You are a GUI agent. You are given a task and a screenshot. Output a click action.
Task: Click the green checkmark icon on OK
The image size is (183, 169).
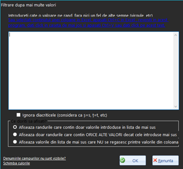[x=122, y=160]
